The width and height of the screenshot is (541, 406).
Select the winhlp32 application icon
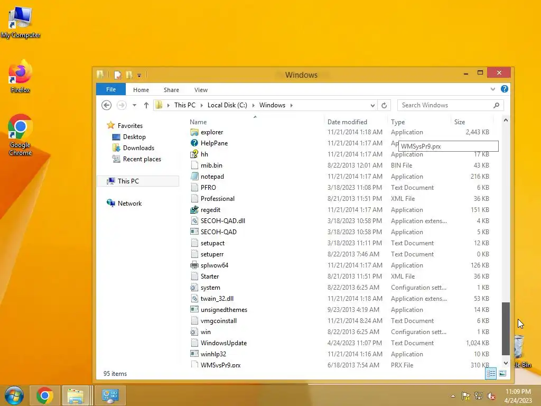coord(194,354)
